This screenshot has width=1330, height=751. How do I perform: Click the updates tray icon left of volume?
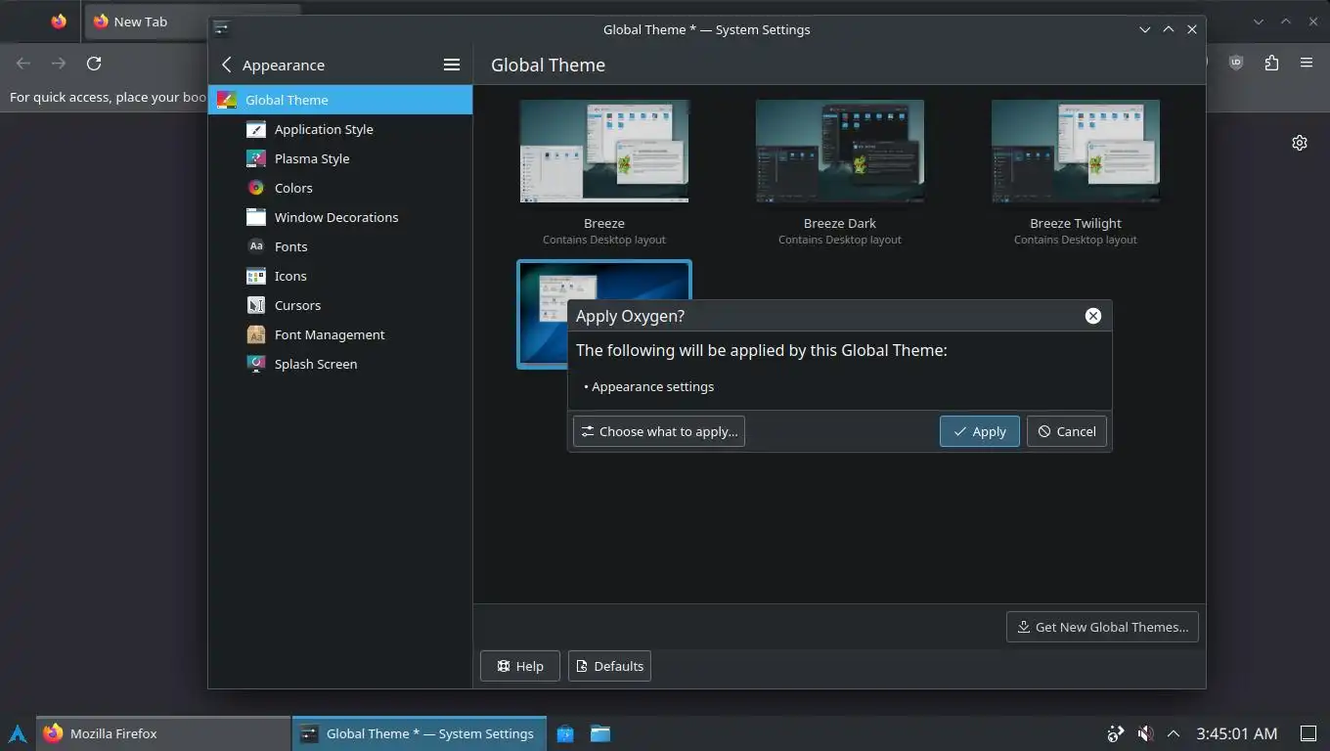1116,733
